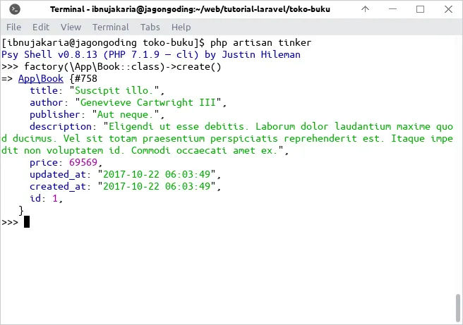Viewport: 463px width, 325px height.
Task: Click the window title text in title bar
Action: (x=190, y=9)
